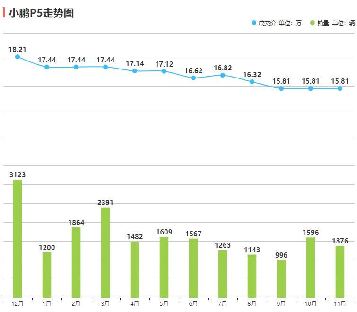
Task: Toggle the 销量 legend series
Action: point(332,23)
